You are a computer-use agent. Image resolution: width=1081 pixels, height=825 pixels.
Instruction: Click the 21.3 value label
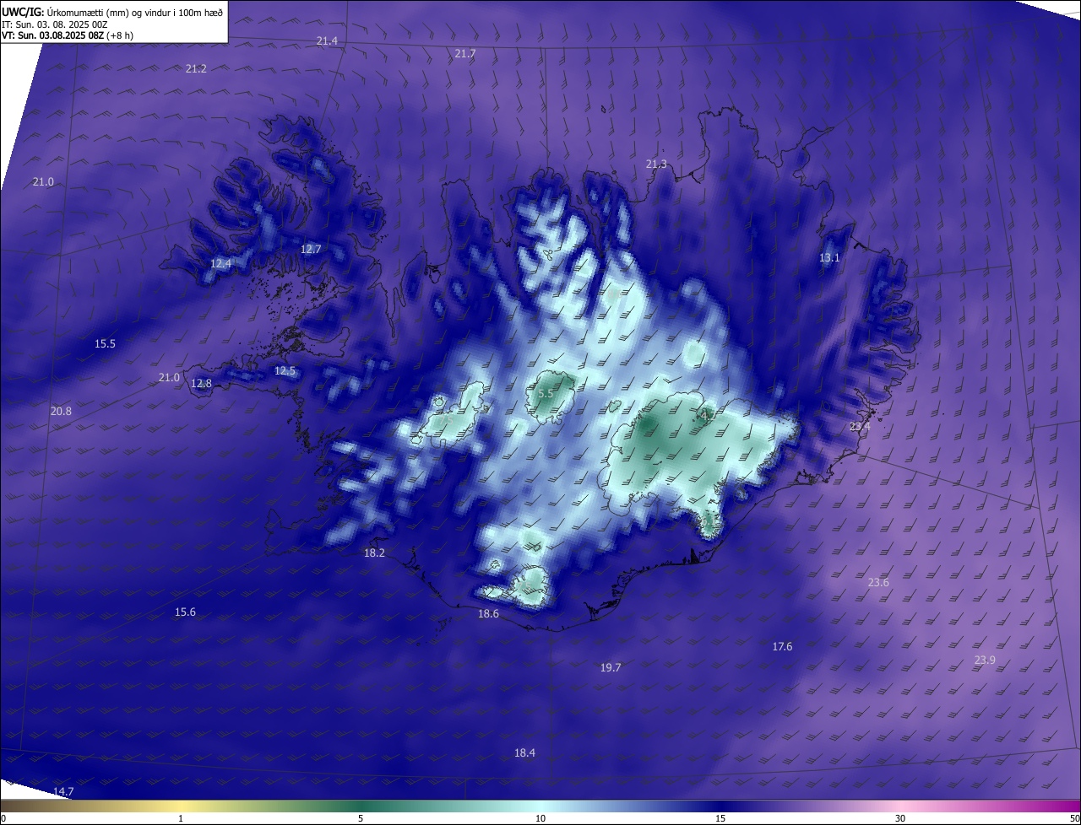656,164
